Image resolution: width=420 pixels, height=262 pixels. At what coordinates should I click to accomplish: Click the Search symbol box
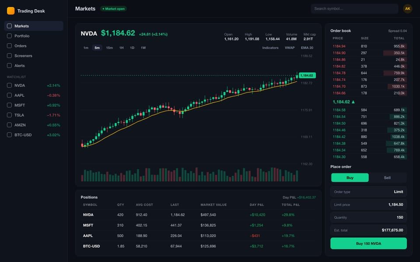pyautogui.click(x=354, y=9)
